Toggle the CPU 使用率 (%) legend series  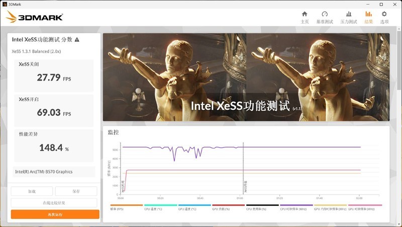pyautogui.click(x=262, y=207)
